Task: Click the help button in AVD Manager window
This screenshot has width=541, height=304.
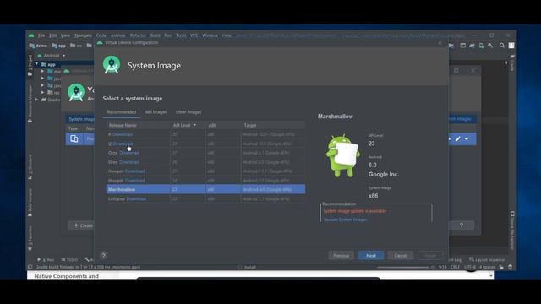Action: click(462, 225)
